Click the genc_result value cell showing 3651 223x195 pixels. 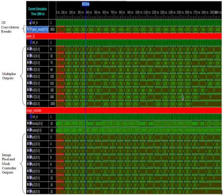[x=52, y=30]
